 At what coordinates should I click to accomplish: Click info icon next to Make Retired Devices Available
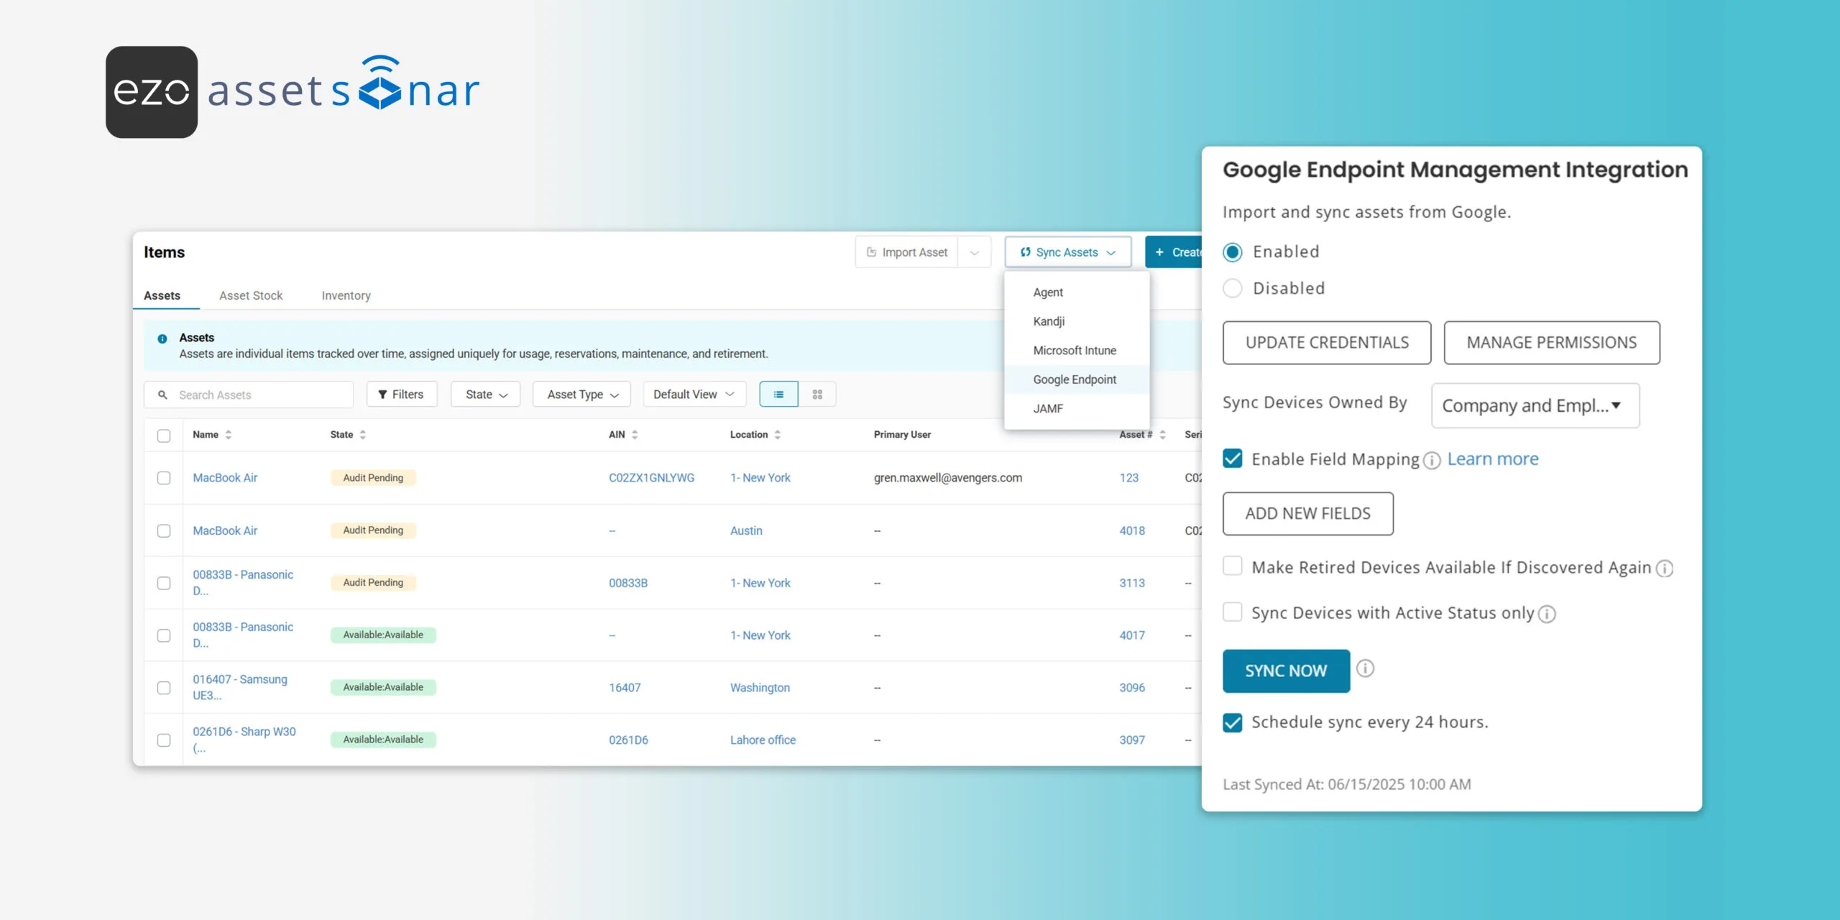pos(1665,569)
